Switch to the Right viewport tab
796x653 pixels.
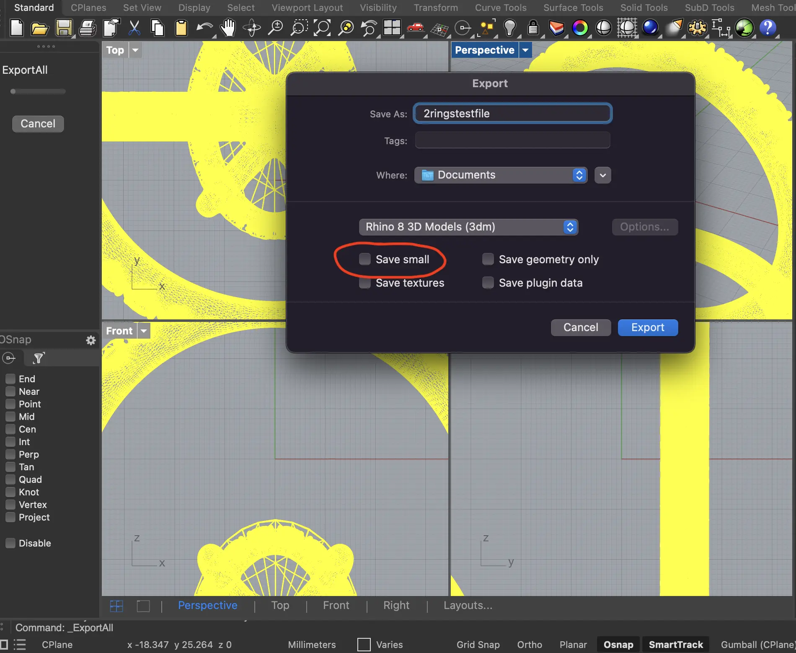coord(396,606)
